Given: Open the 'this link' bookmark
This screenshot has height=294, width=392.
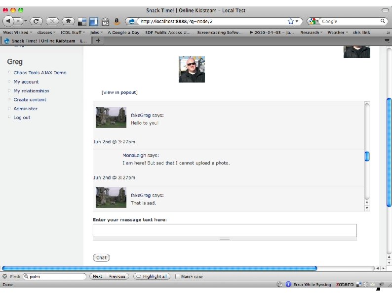Looking at the screenshot, I should [x=361, y=33].
